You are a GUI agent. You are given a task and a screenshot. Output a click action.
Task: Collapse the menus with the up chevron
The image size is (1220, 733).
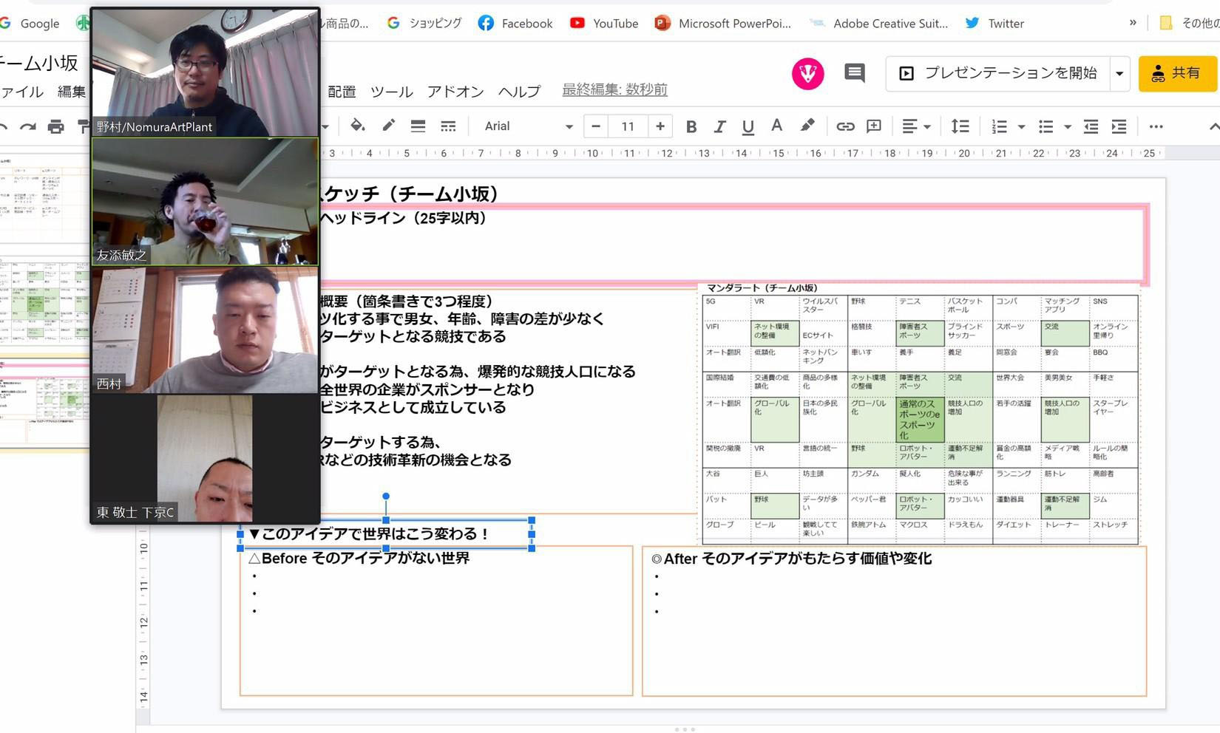[1213, 127]
